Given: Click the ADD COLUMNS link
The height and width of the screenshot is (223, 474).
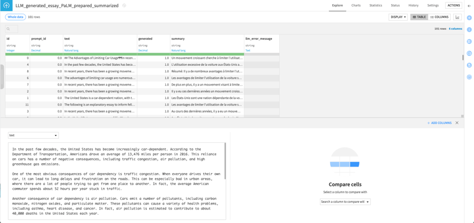Looking at the screenshot, I should (x=439, y=123).
